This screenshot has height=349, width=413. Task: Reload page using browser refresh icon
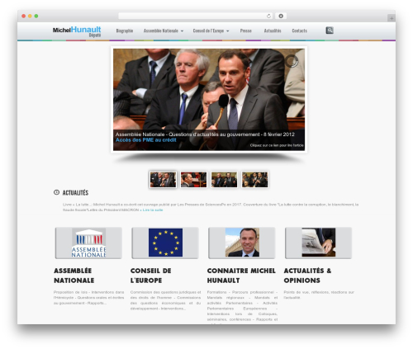click(268, 17)
